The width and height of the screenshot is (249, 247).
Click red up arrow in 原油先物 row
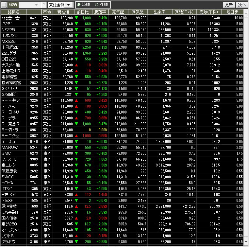pyautogui.click(x=76, y=206)
